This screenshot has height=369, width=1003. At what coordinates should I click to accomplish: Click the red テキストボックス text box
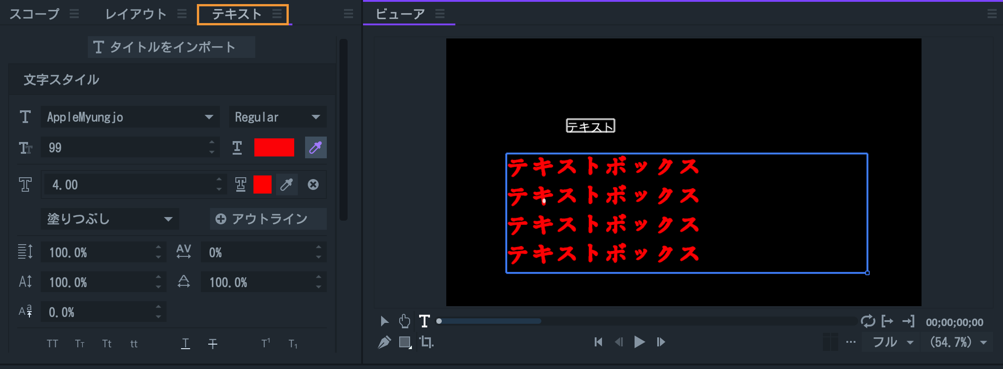tap(687, 213)
